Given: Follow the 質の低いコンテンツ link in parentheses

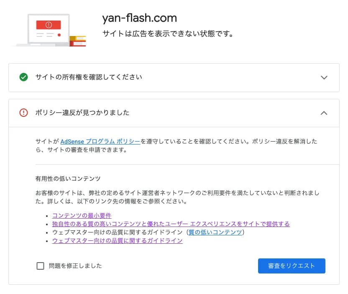Looking at the screenshot, I should (215, 232).
